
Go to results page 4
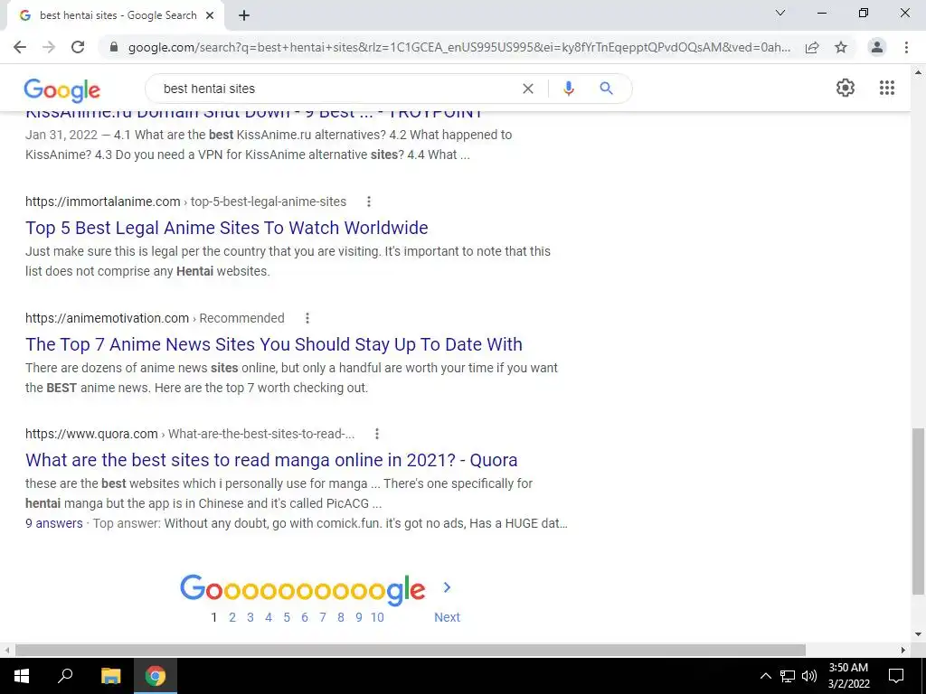click(x=269, y=617)
